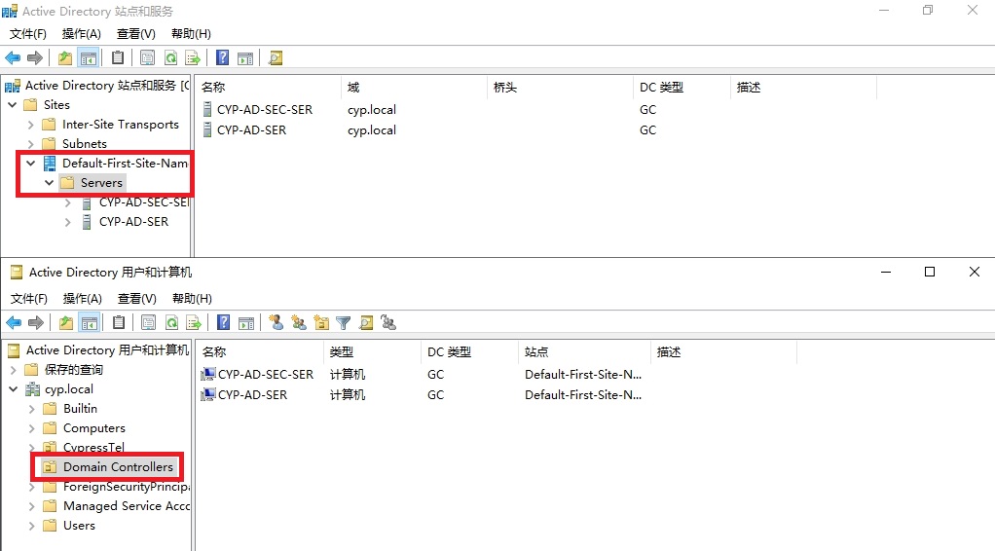Collapse cyp.local domain node
Viewport: 995px width, 551px height.
(x=14, y=389)
